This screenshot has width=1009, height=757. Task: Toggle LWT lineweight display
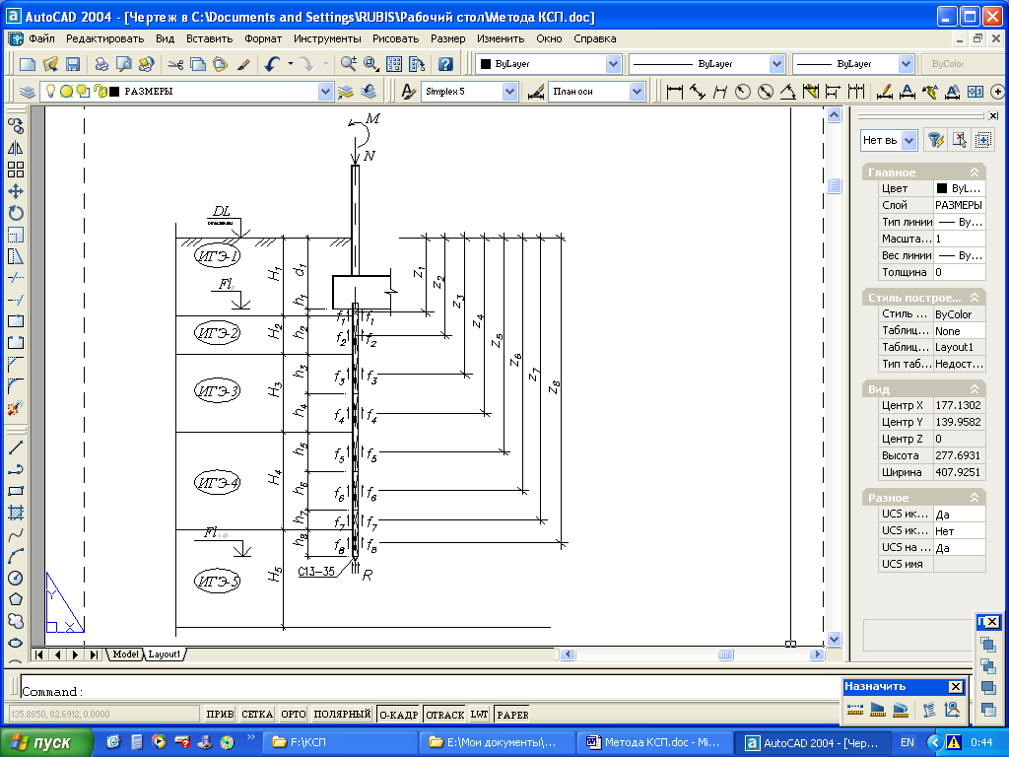[479, 714]
